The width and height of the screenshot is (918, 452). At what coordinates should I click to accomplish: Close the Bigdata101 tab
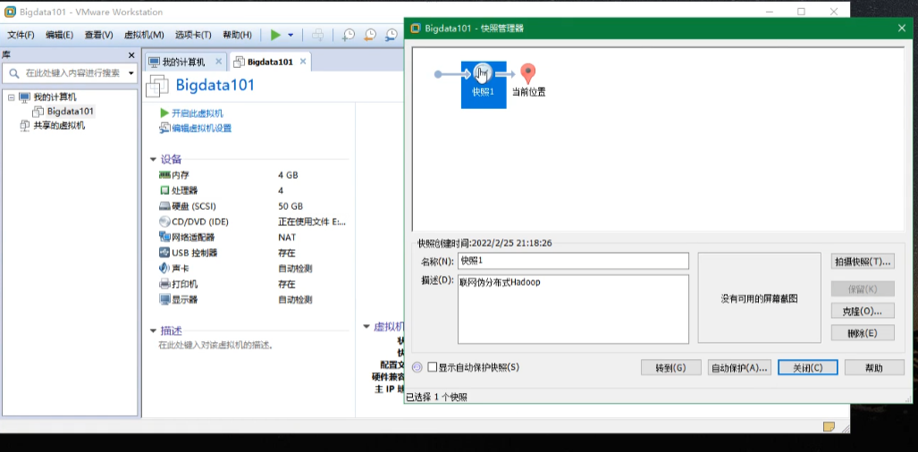pos(303,62)
